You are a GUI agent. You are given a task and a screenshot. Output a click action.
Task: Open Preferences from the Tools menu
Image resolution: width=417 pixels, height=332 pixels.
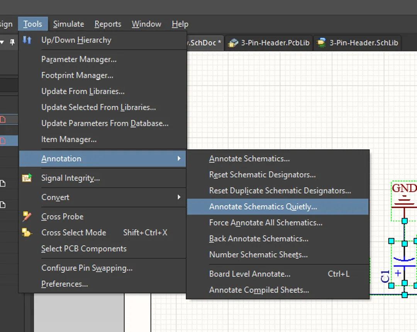tap(64, 284)
